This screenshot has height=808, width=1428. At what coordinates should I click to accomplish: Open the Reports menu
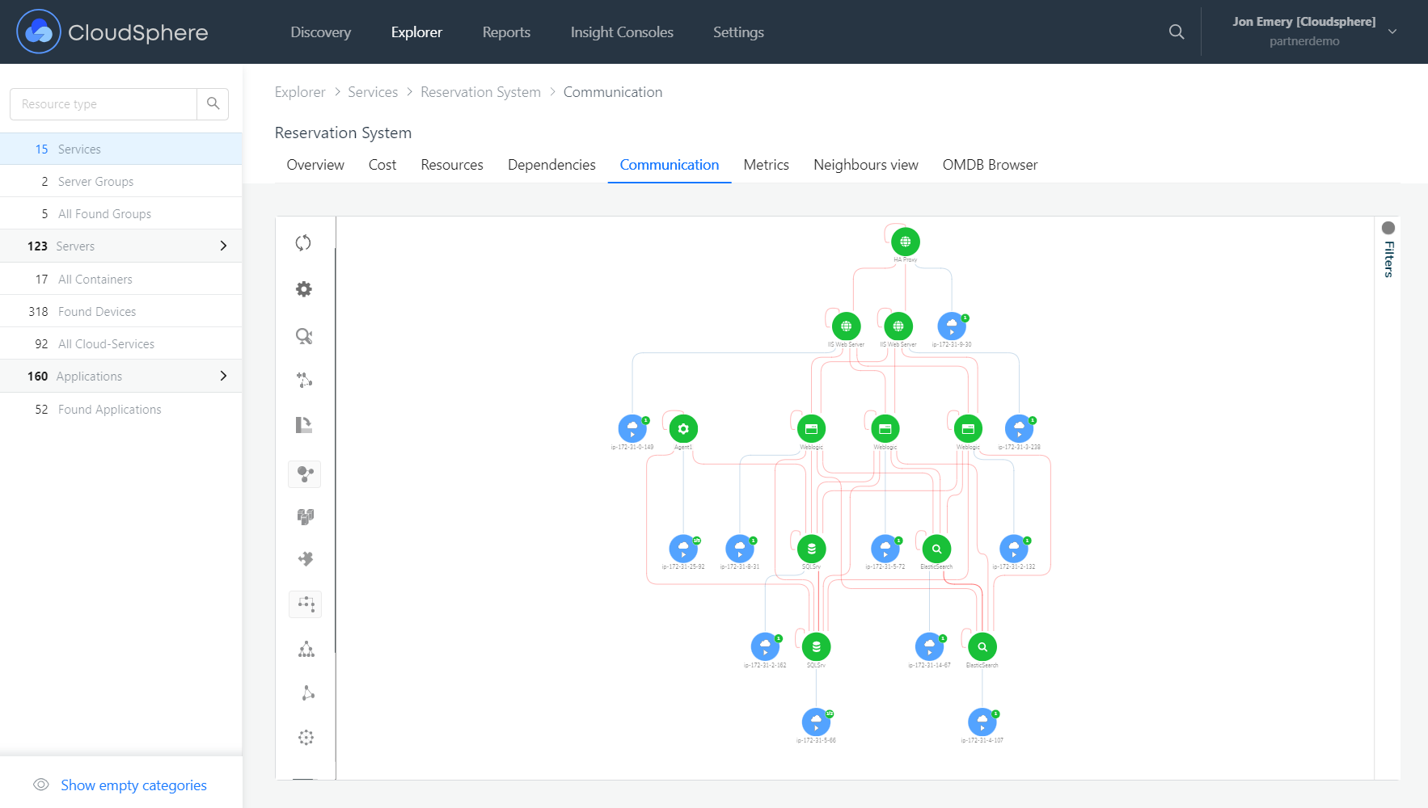click(506, 32)
